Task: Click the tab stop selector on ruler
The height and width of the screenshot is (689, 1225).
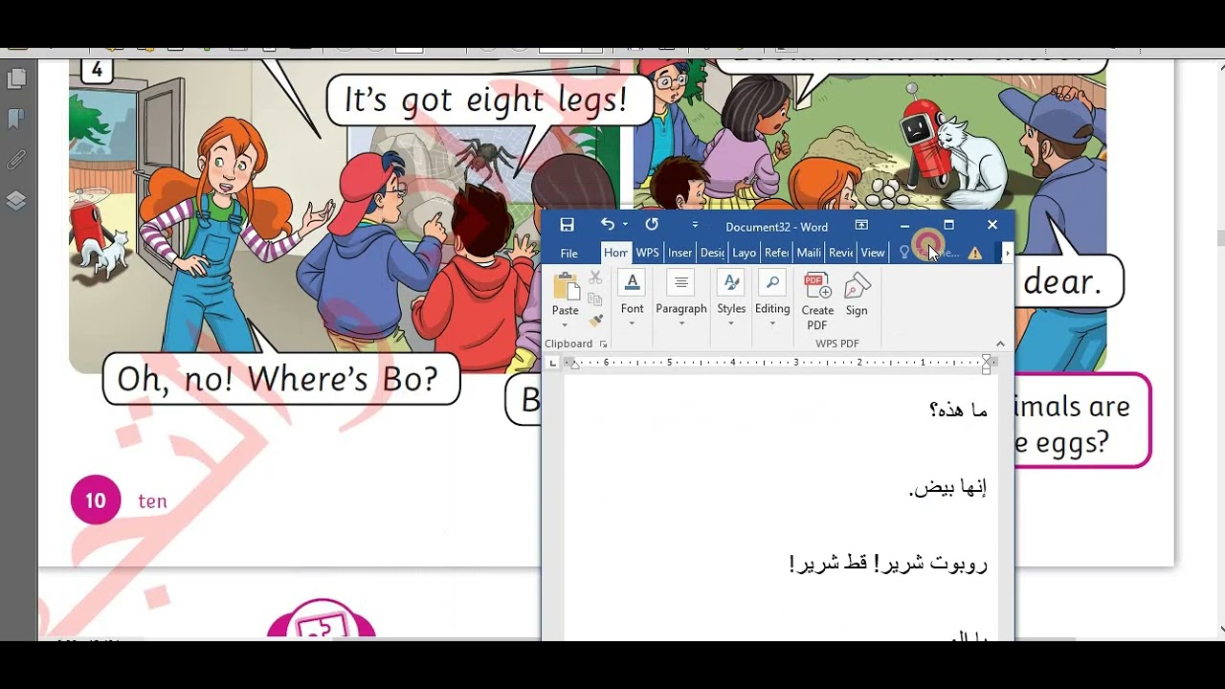Action: 550,363
